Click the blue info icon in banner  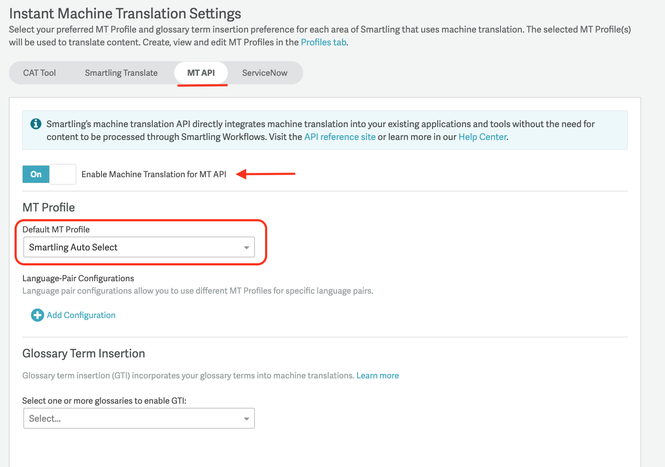(x=36, y=124)
